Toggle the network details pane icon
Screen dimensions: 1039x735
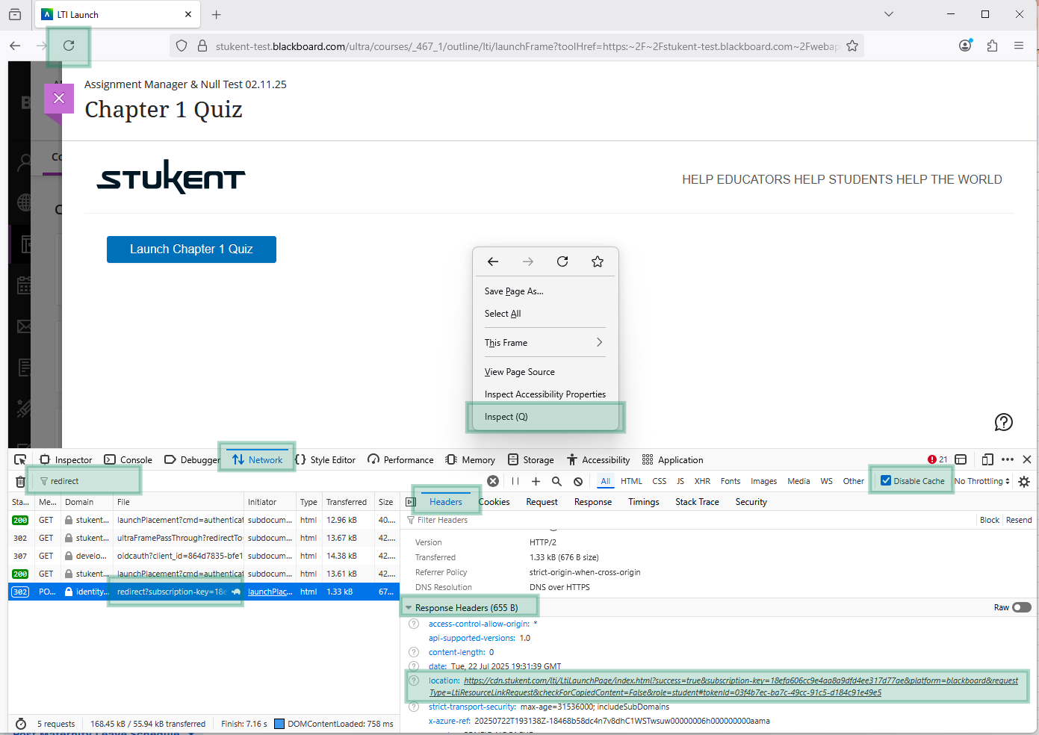411,502
